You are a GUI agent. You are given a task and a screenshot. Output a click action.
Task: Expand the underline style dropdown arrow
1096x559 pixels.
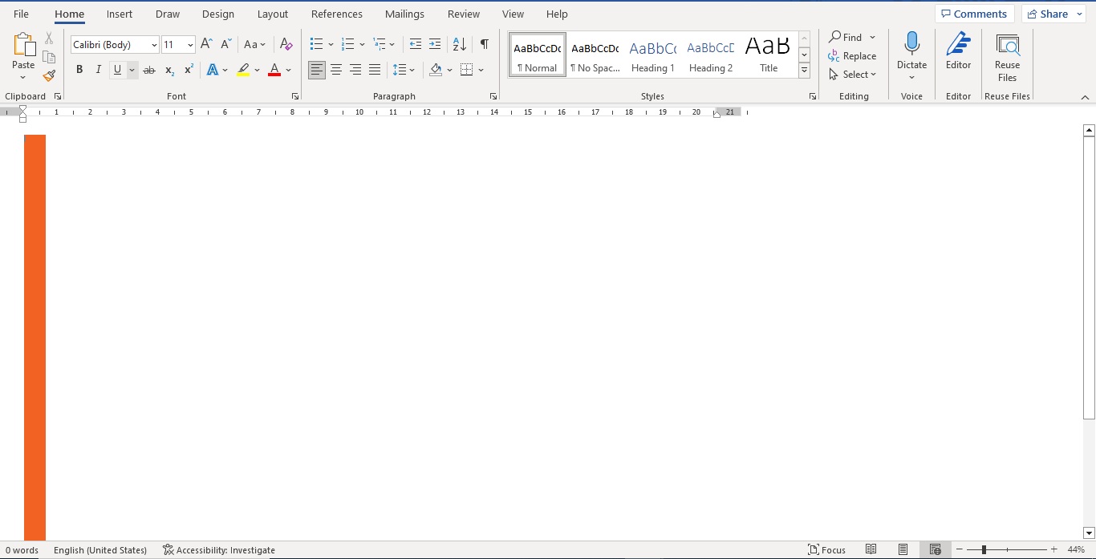point(132,70)
